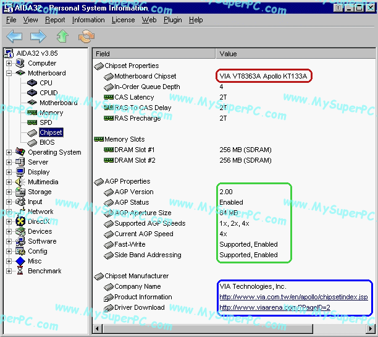Open the Information menu

(88, 20)
